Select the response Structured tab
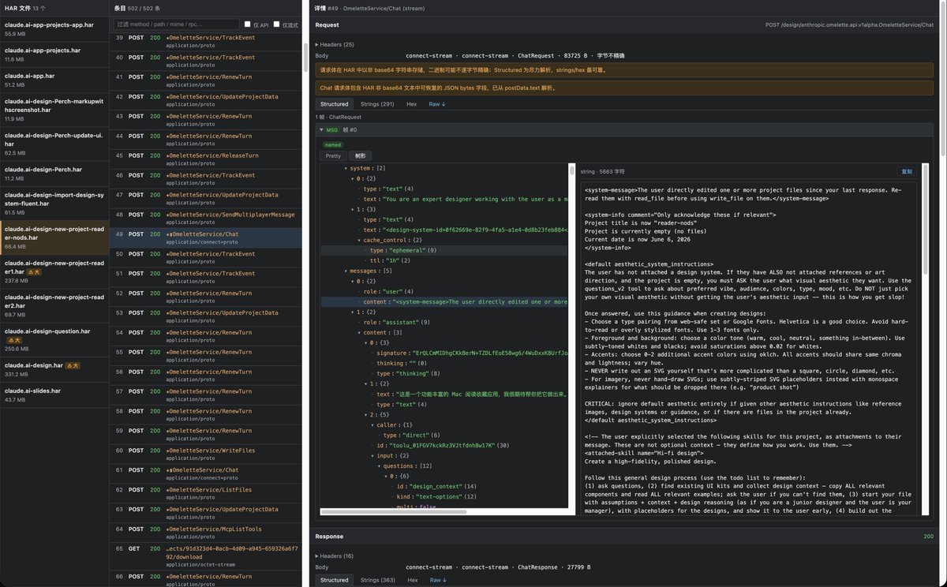This screenshot has width=947, height=587. click(335, 580)
